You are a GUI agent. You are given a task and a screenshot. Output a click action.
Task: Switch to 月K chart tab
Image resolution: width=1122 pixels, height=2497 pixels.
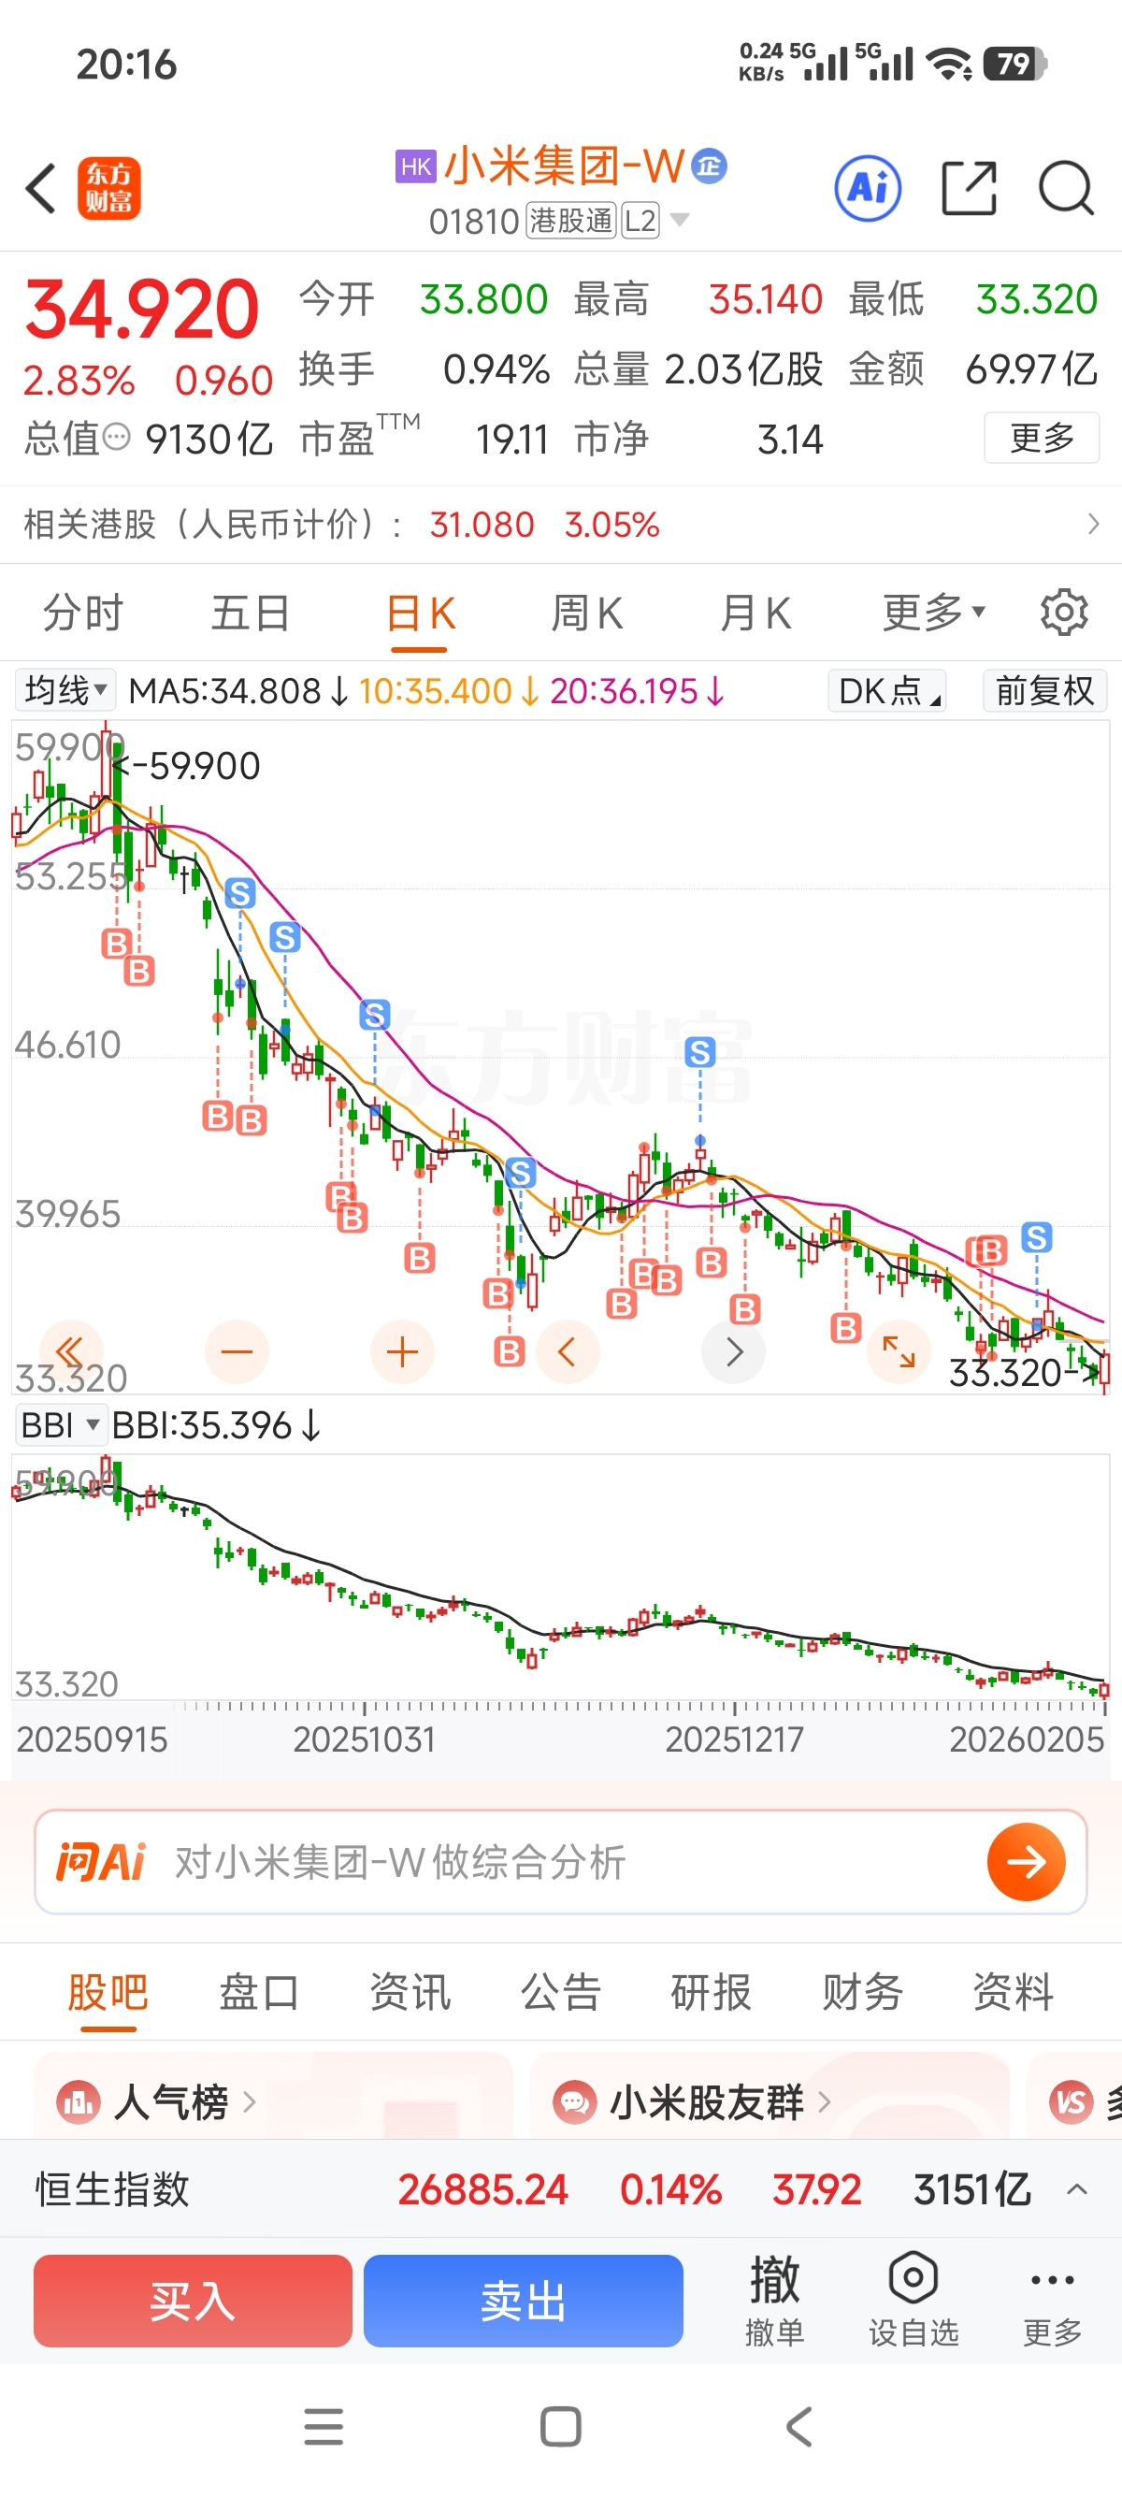755,613
